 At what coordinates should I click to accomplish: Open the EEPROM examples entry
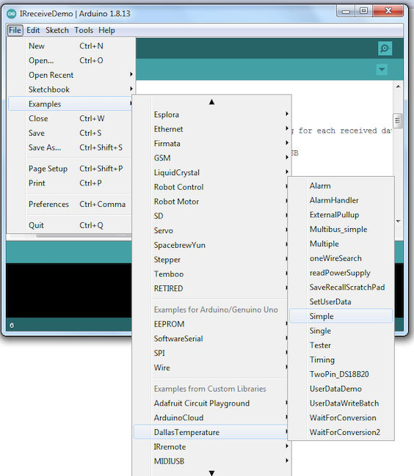[211, 324]
